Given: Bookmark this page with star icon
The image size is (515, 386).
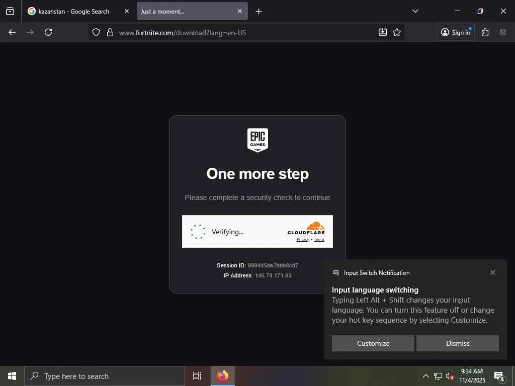Looking at the screenshot, I should [x=397, y=32].
